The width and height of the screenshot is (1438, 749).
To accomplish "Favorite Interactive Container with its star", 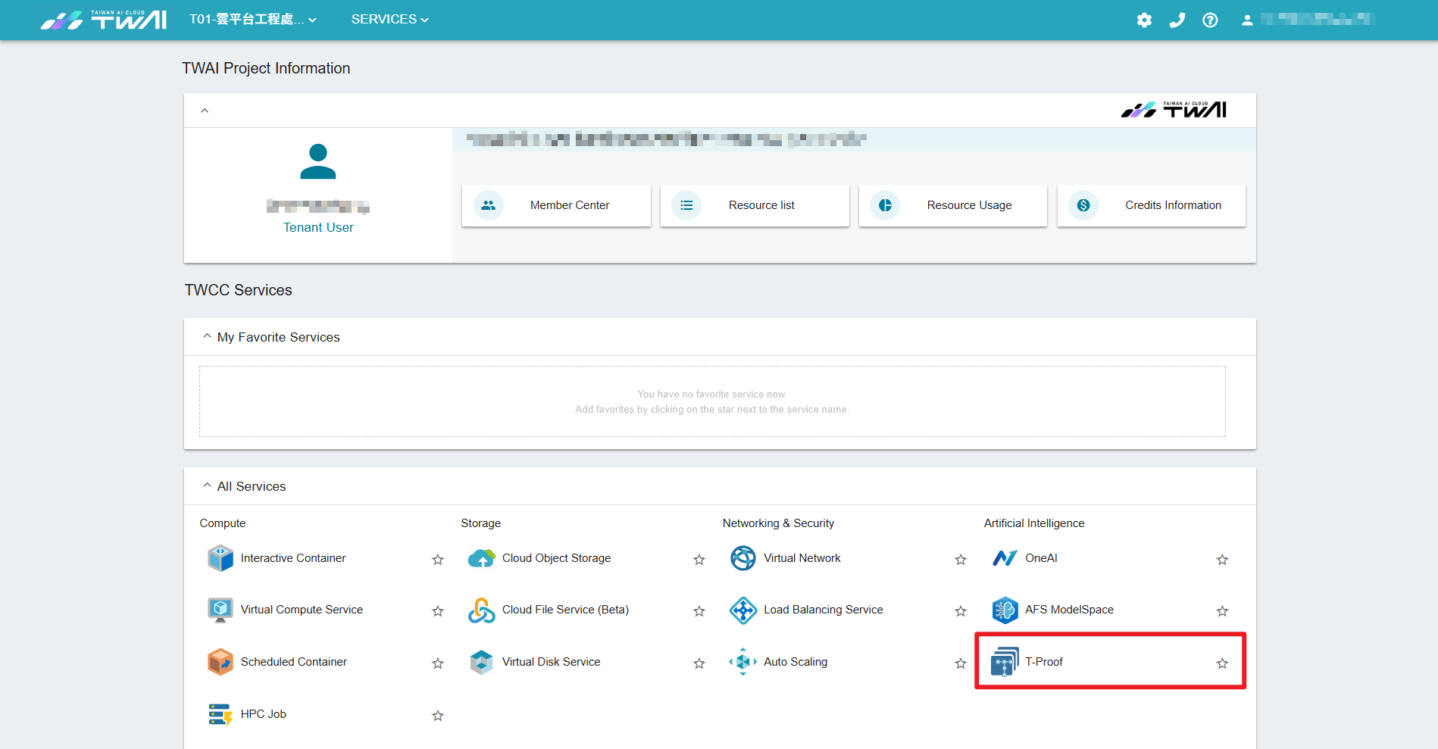I will [438, 560].
